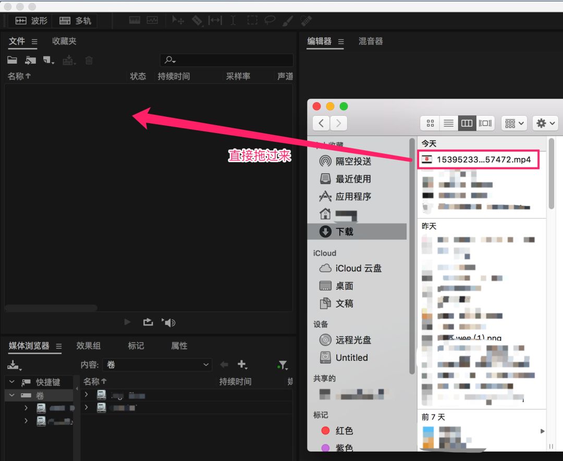Open the 媒体浏览器 tab
The image size is (563, 461).
click(29, 346)
